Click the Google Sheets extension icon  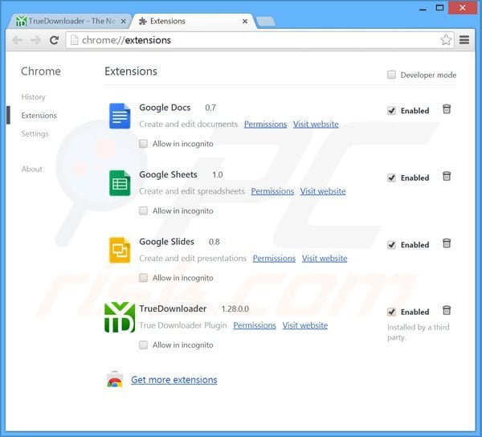120,183
